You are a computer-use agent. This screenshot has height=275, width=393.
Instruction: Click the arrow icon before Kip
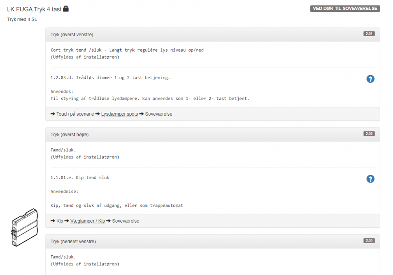click(53, 221)
